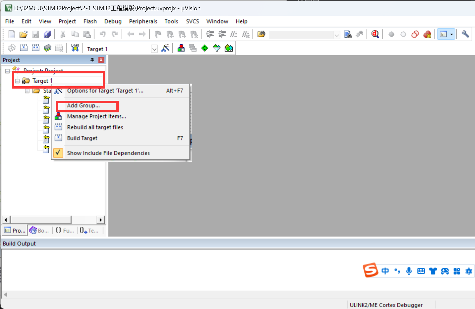The image size is (475, 309).
Task: Open target options with magic wand icon
Action: 165,48
